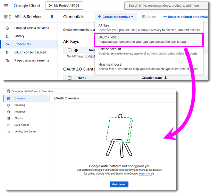Click the OAuth Overview heading
This screenshot has height=193, width=211.
pyautogui.click(x=67, y=98)
